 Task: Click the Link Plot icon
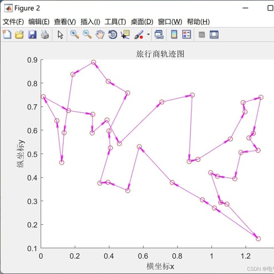coord(159,34)
